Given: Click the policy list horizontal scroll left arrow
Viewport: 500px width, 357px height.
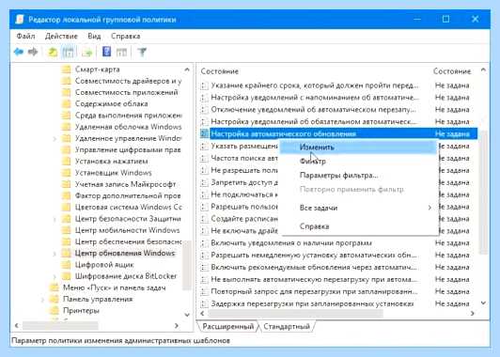Looking at the screenshot, I should [202, 314].
